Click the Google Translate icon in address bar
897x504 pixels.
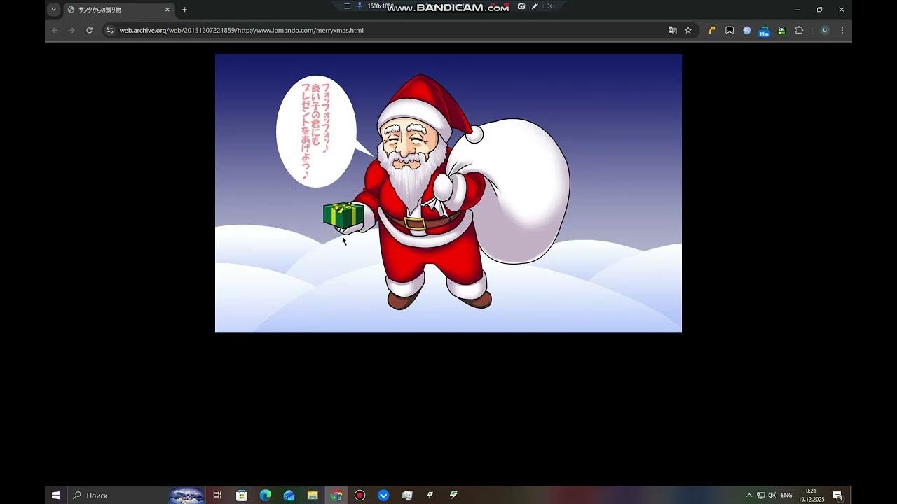tap(673, 30)
